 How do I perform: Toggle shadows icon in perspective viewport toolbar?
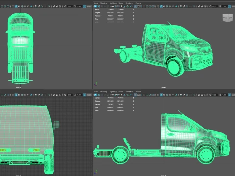[176, 6]
